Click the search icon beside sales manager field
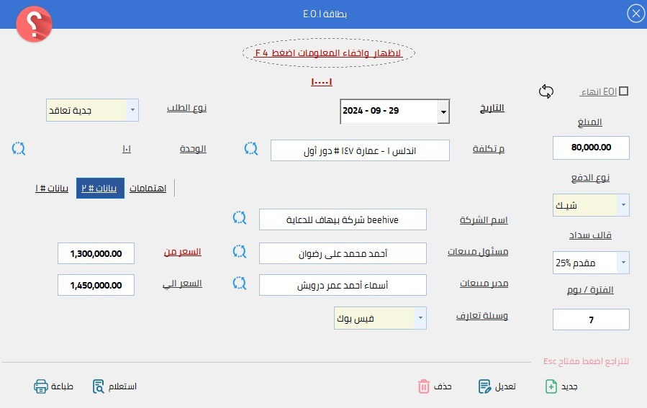The image size is (647, 408). point(239,283)
